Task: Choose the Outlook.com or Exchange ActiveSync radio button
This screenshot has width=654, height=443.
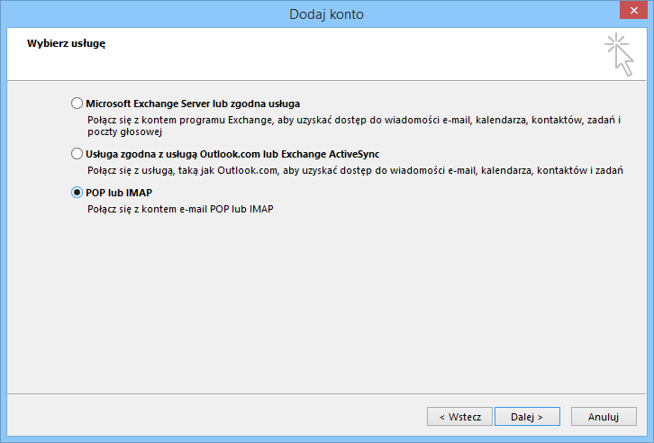Action: tap(77, 154)
